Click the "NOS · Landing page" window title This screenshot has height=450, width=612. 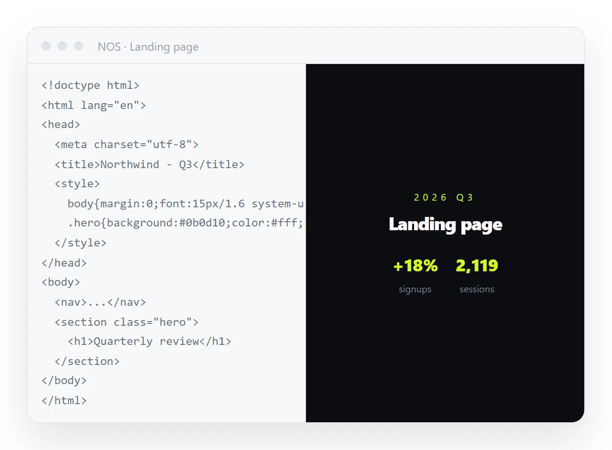(x=148, y=47)
